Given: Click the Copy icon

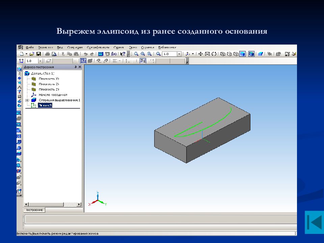Looking at the screenshot, I should coord(70,54).
